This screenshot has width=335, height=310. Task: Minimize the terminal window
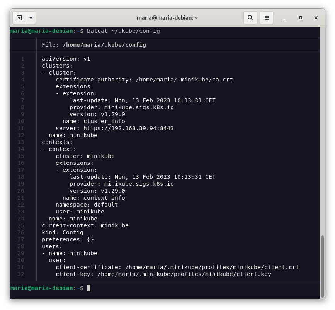[285, 18]
